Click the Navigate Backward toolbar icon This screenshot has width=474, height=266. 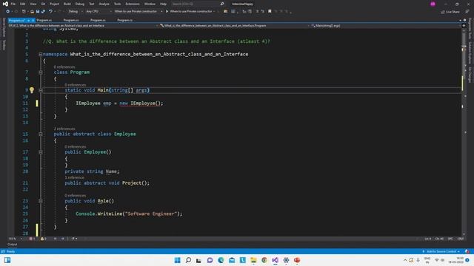(8, 12)
